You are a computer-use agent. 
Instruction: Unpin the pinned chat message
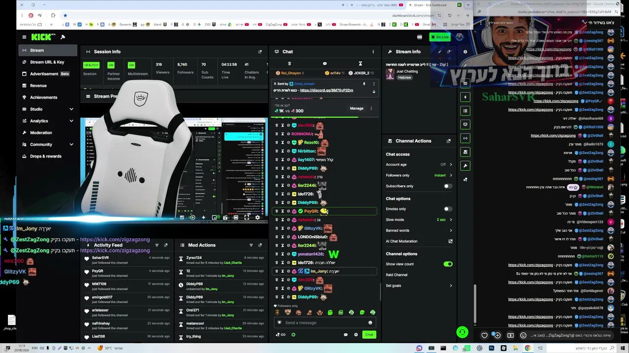tap(364, 84)
